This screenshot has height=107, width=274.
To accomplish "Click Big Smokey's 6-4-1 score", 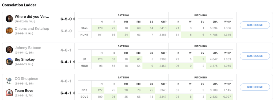I will tap(66, 62).
